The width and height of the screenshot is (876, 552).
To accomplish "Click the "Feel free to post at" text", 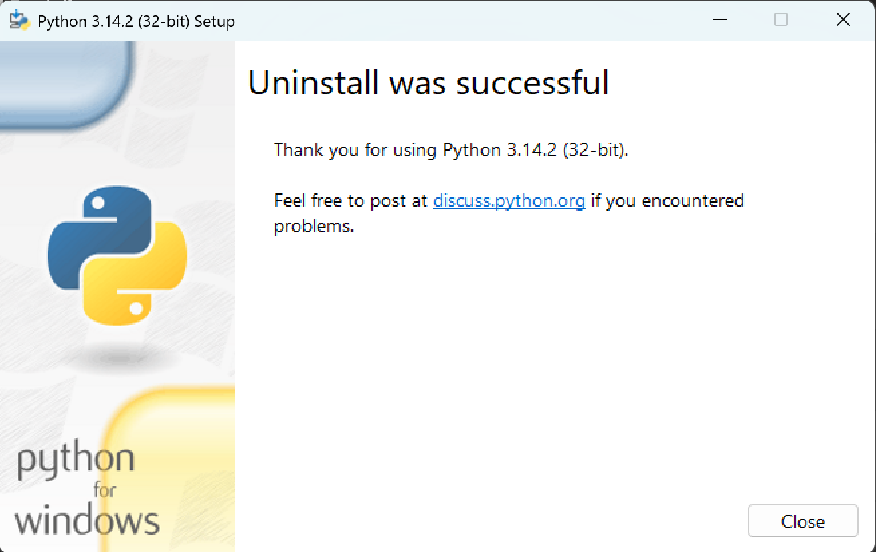I will 351,201.
